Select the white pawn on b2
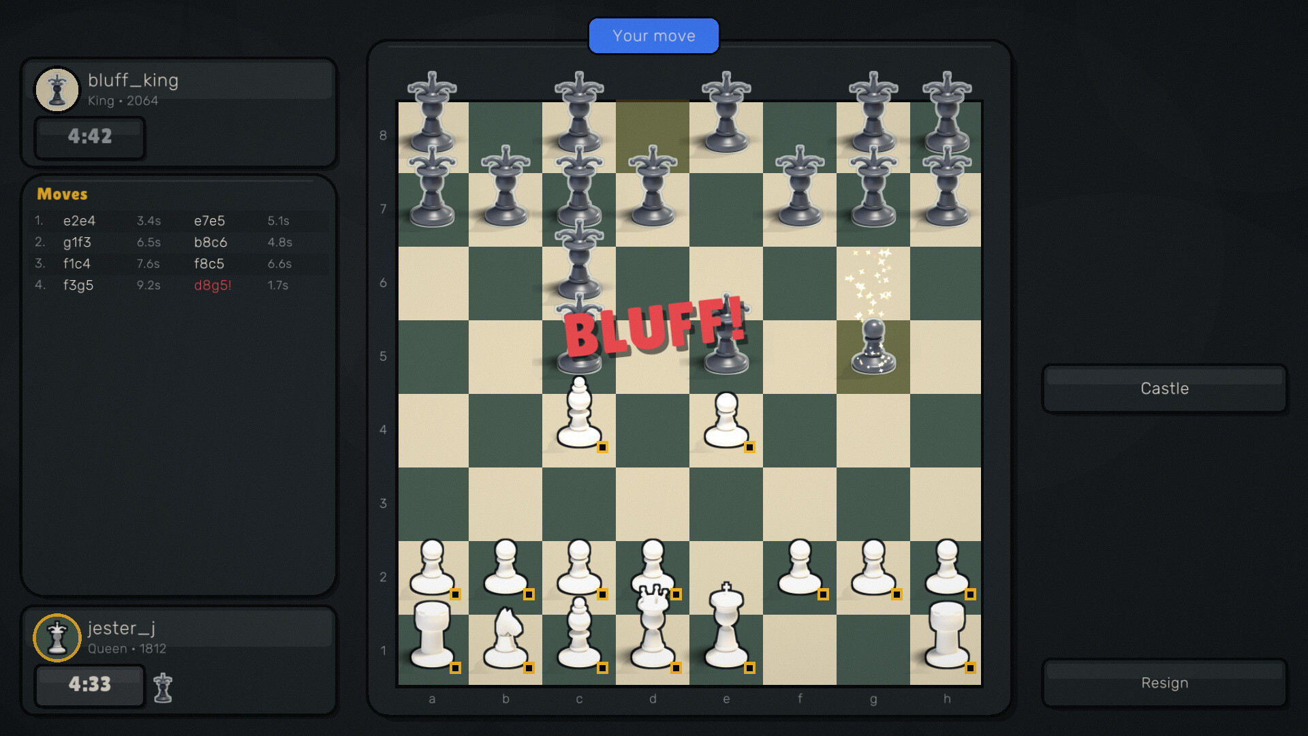The height and width of the screenshot is (736, 1308). click(x=505, y=568)
